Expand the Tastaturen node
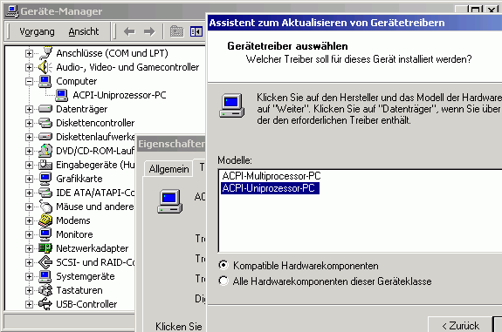 coord(29,290)
